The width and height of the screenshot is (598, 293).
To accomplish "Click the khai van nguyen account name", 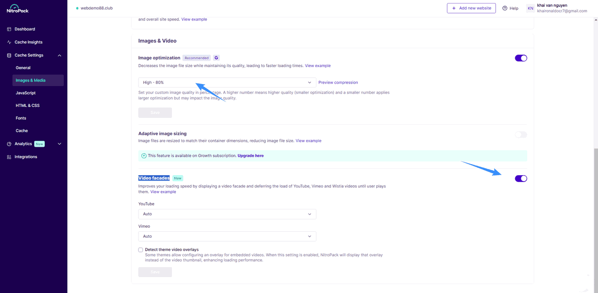I will tap(552, 5).
